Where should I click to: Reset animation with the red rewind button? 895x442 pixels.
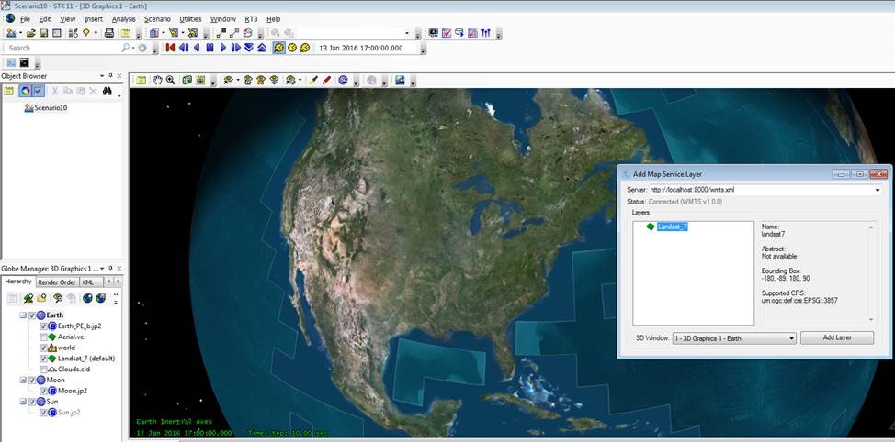pyautogui.click(x=170, y=48)
